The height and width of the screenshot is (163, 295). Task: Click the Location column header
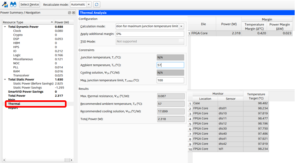pyautogui.click(x=205, y=99)
